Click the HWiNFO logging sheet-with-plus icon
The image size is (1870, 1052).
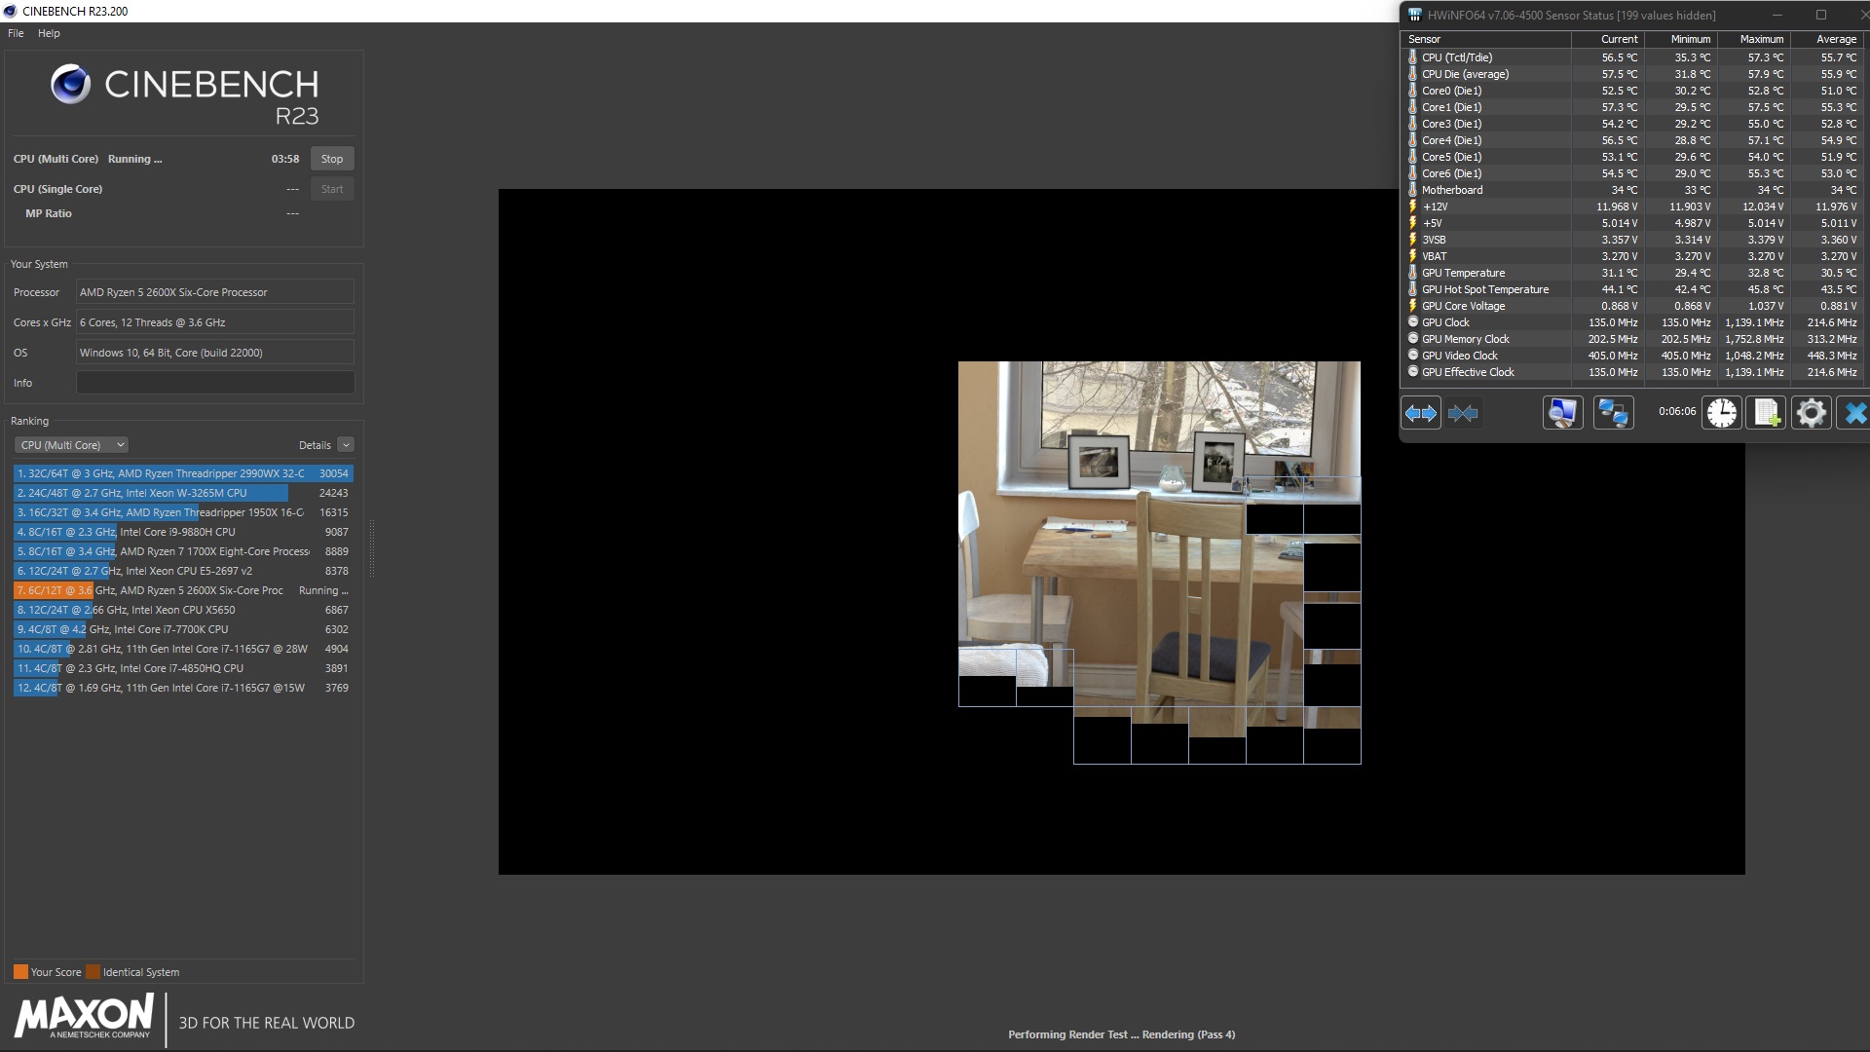tap(1767, 413)
